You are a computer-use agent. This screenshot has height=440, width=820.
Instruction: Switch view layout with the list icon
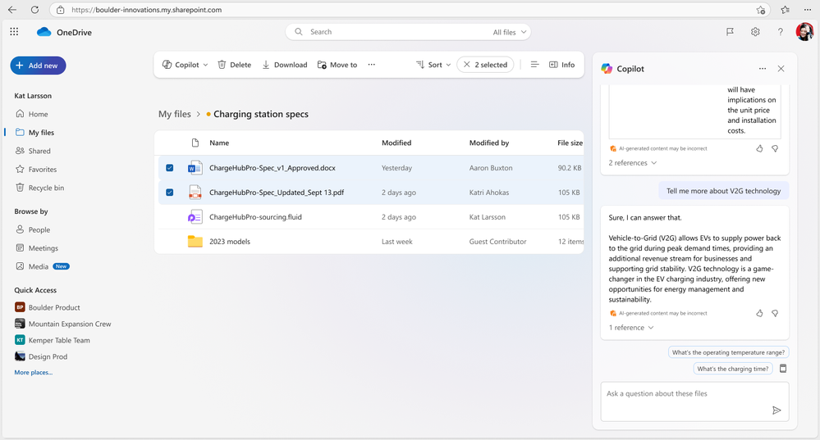pyautogui.click(x=534, y=65)
